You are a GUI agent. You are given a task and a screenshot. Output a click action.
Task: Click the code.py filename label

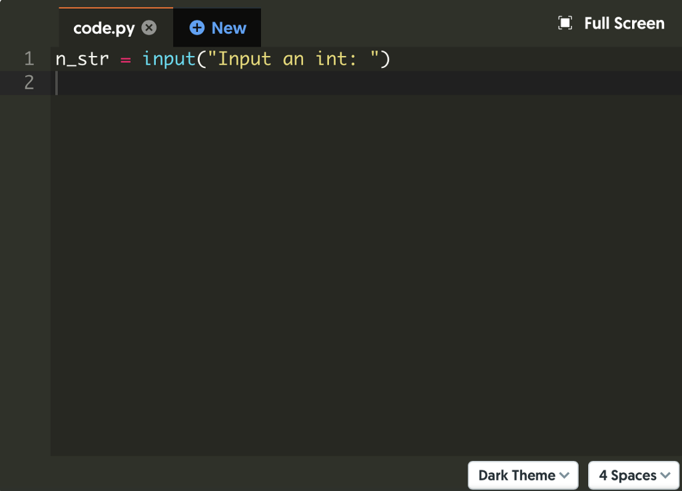[x=103, y=27]
